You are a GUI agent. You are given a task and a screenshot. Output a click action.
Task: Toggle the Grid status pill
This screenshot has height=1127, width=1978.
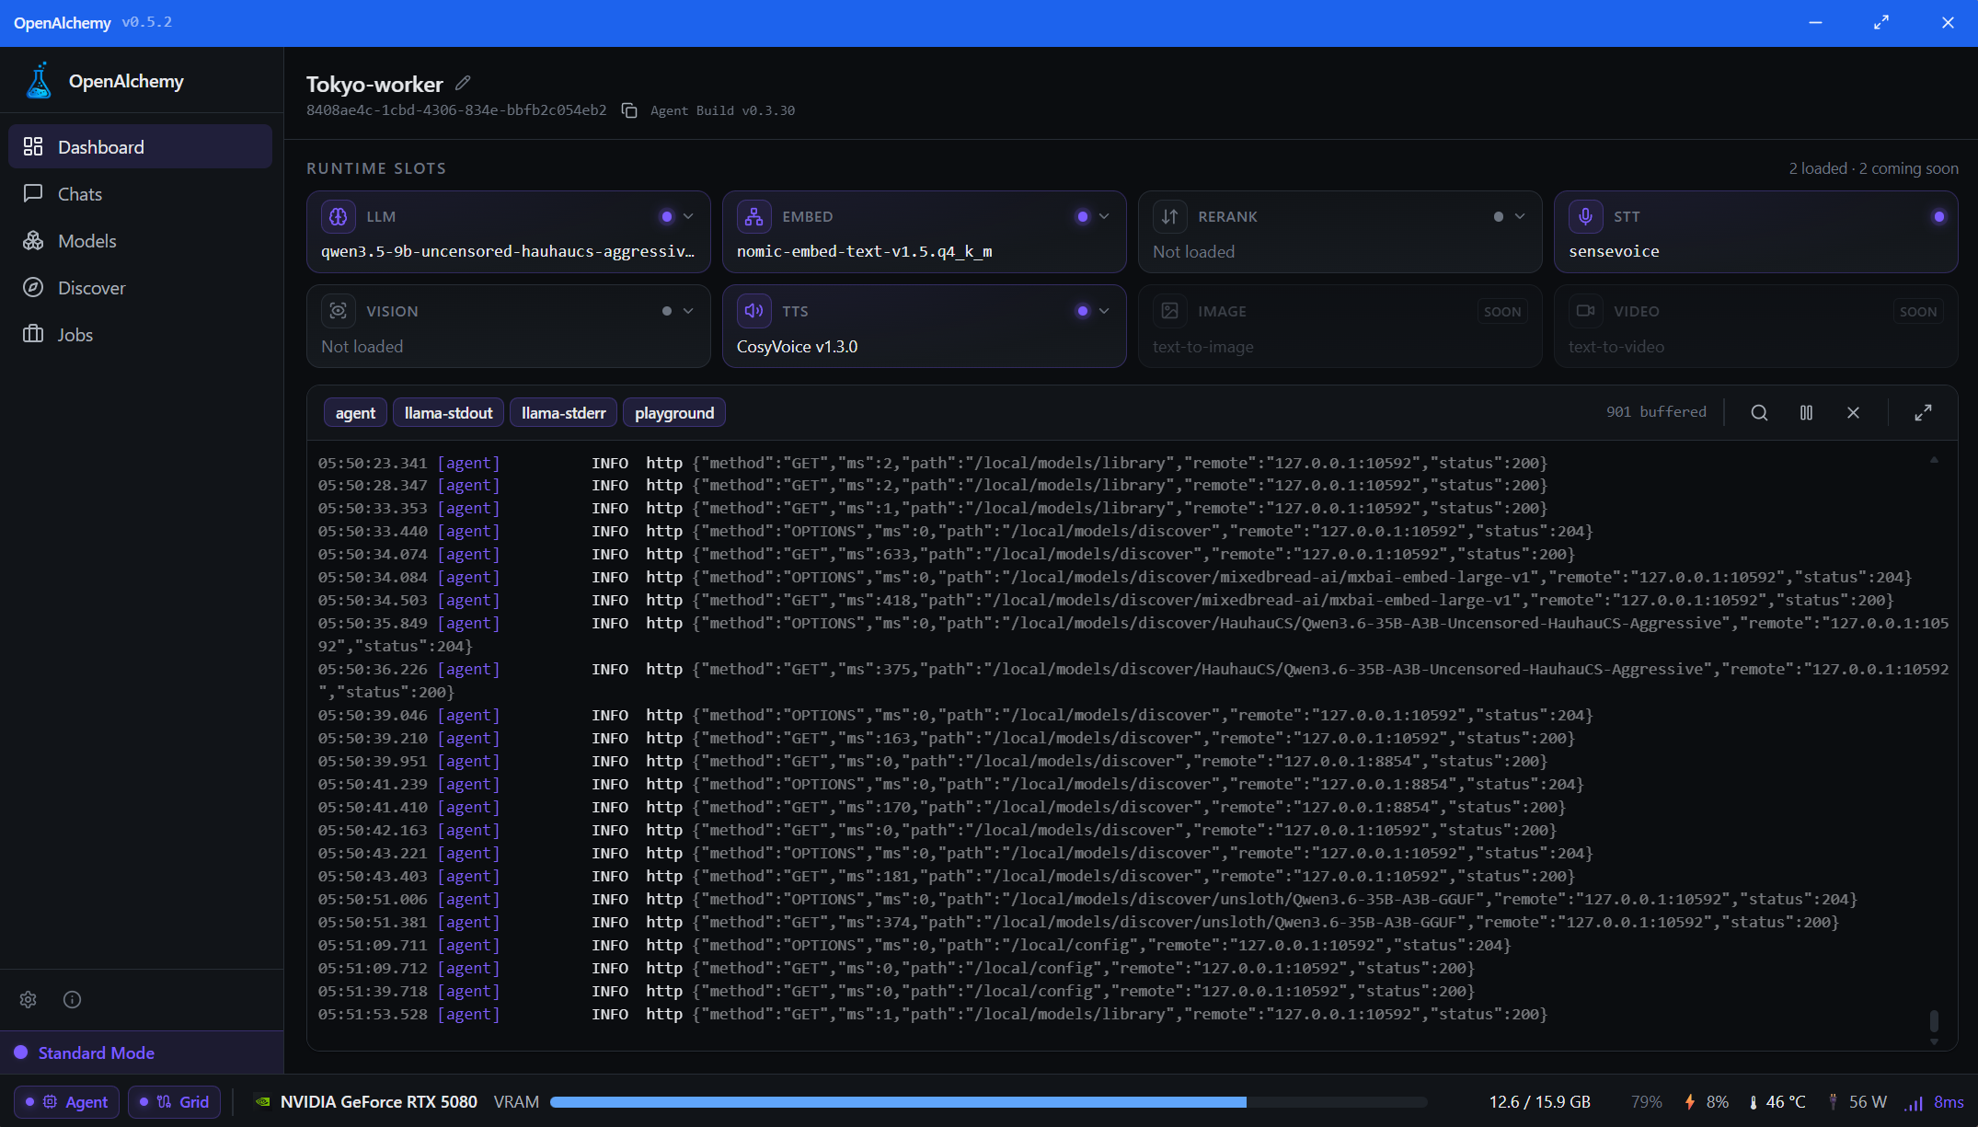pyautogui.click(x=175, y=1101)
